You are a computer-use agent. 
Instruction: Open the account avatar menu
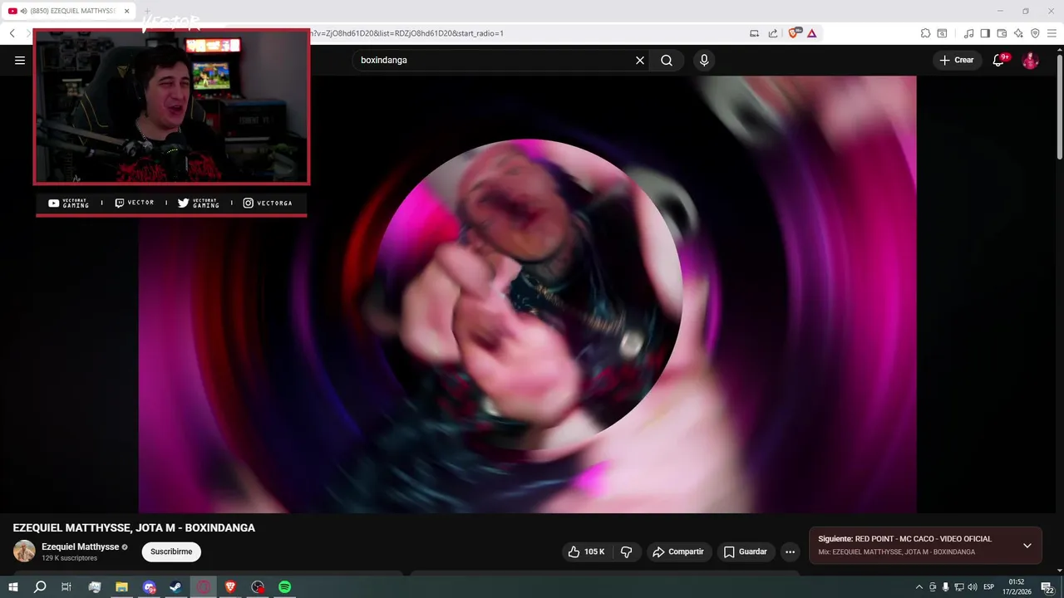[x=1030, y=61]
